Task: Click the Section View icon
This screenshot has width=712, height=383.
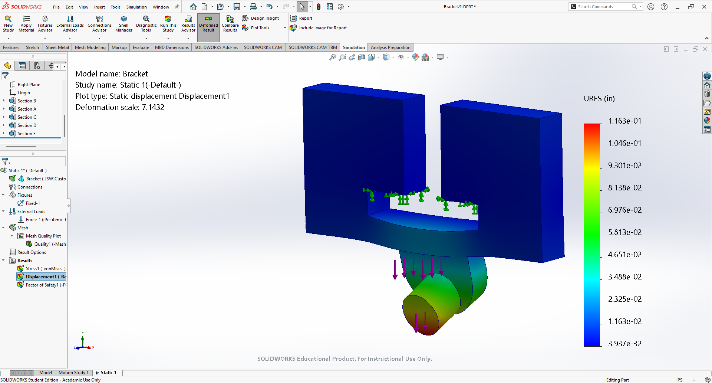Action: pyautogui.click(x=362, y=57)
